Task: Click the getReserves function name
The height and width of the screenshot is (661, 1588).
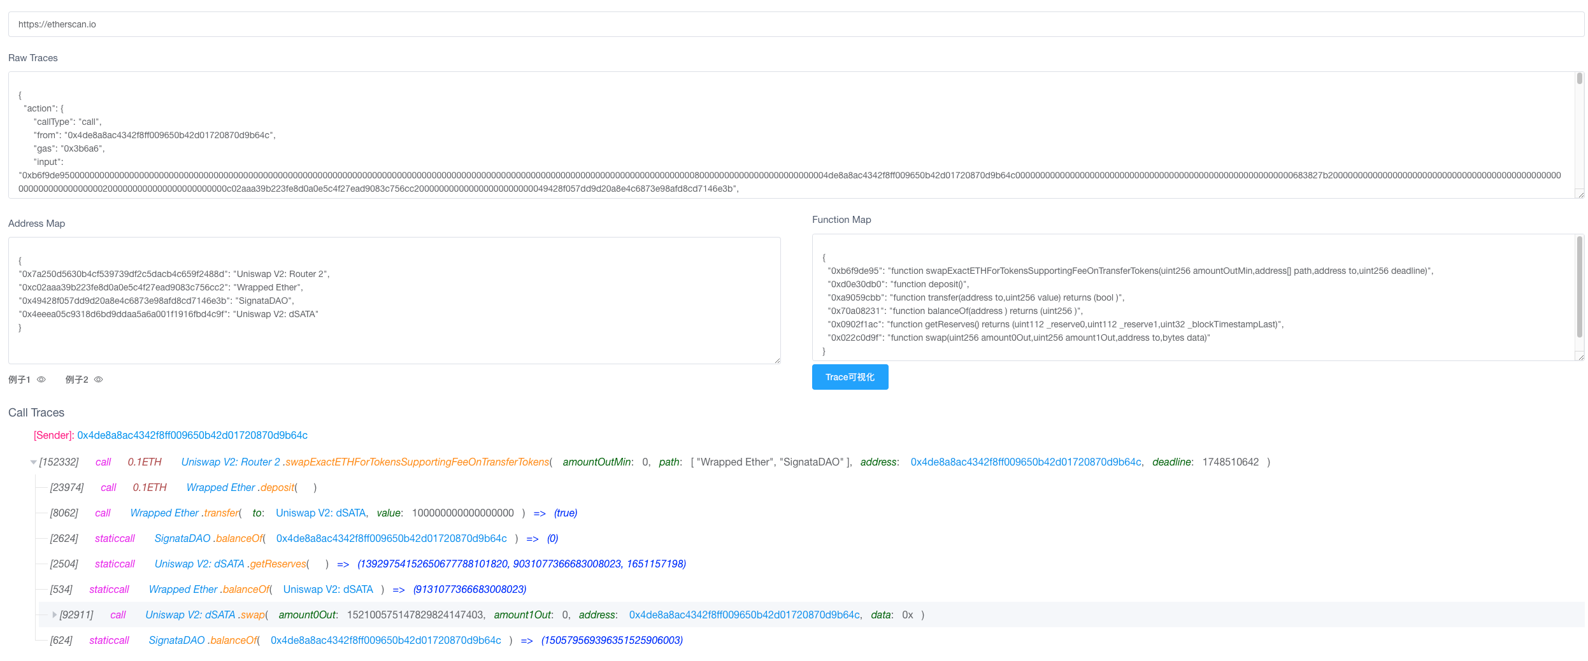Action: click(x=278, y=564)
